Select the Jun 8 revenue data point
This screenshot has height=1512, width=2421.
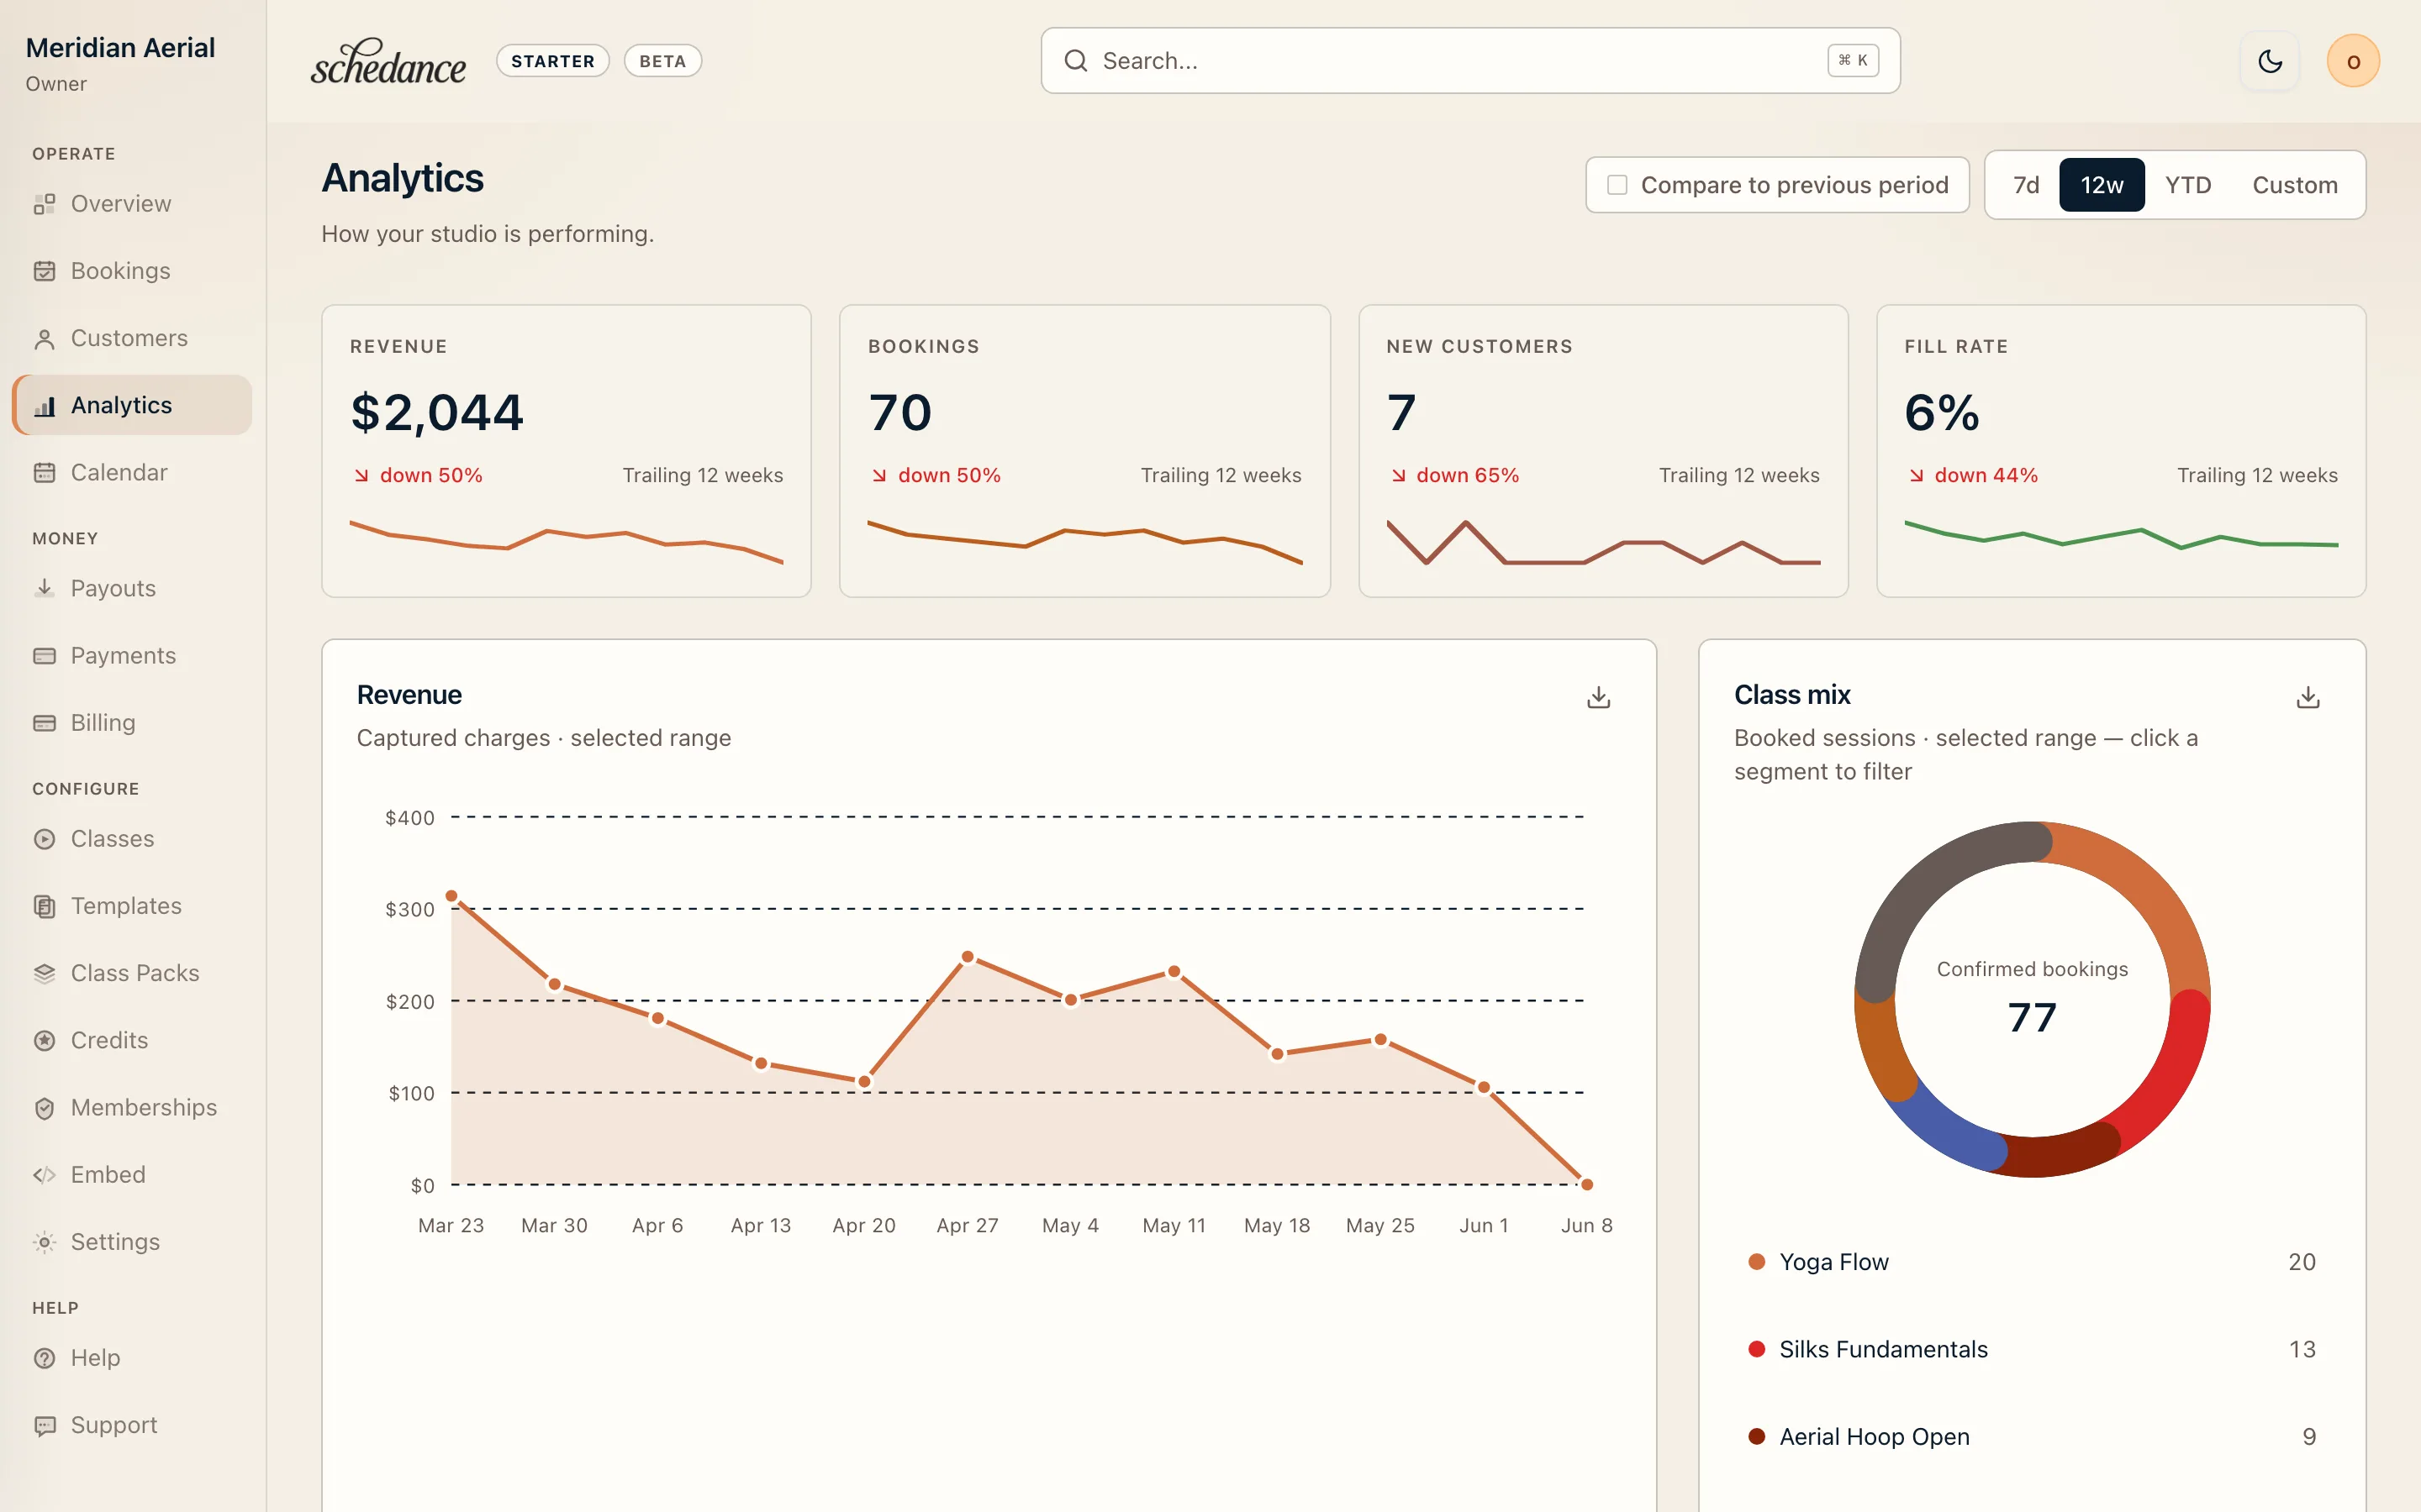(x=1586, y=1184)
